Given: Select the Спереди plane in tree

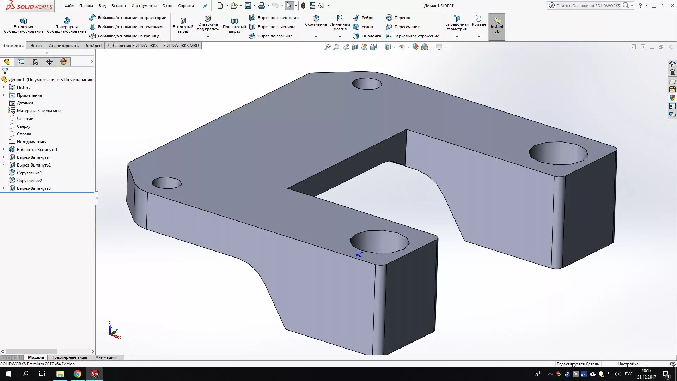Looking at the screenshot, I should [25, 119].
